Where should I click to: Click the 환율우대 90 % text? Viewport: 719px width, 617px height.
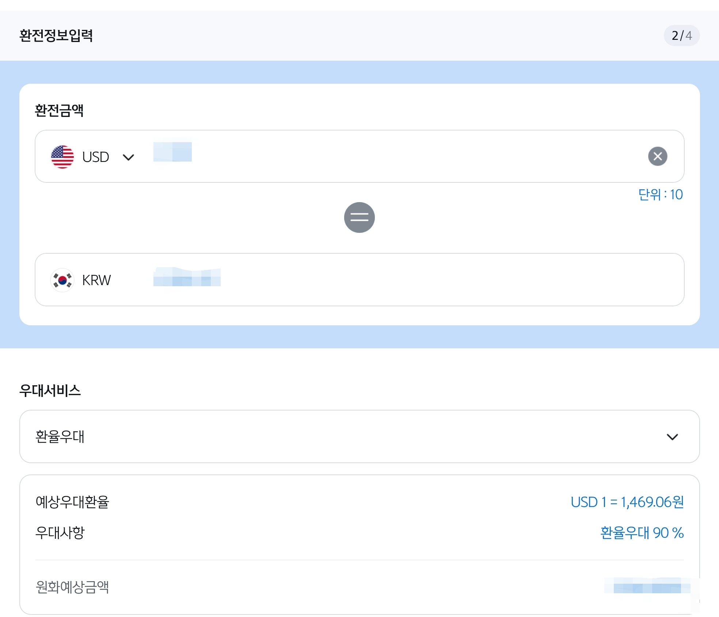(x=642, y=533)
